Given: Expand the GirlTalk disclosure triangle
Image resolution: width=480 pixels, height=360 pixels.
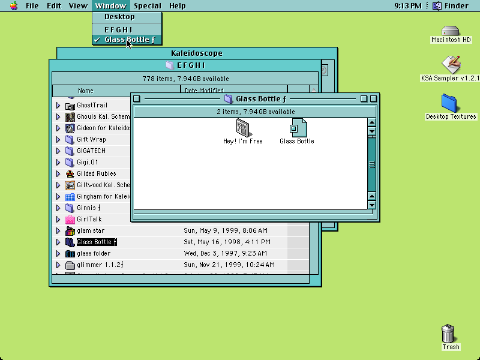Looking at the screenshot, I should 58,219.
